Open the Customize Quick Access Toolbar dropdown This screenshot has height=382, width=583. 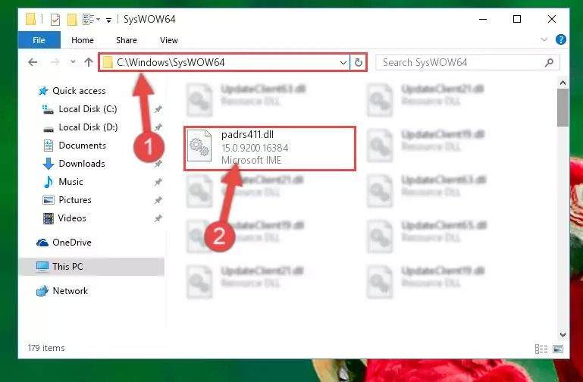[x=108, y=20]
